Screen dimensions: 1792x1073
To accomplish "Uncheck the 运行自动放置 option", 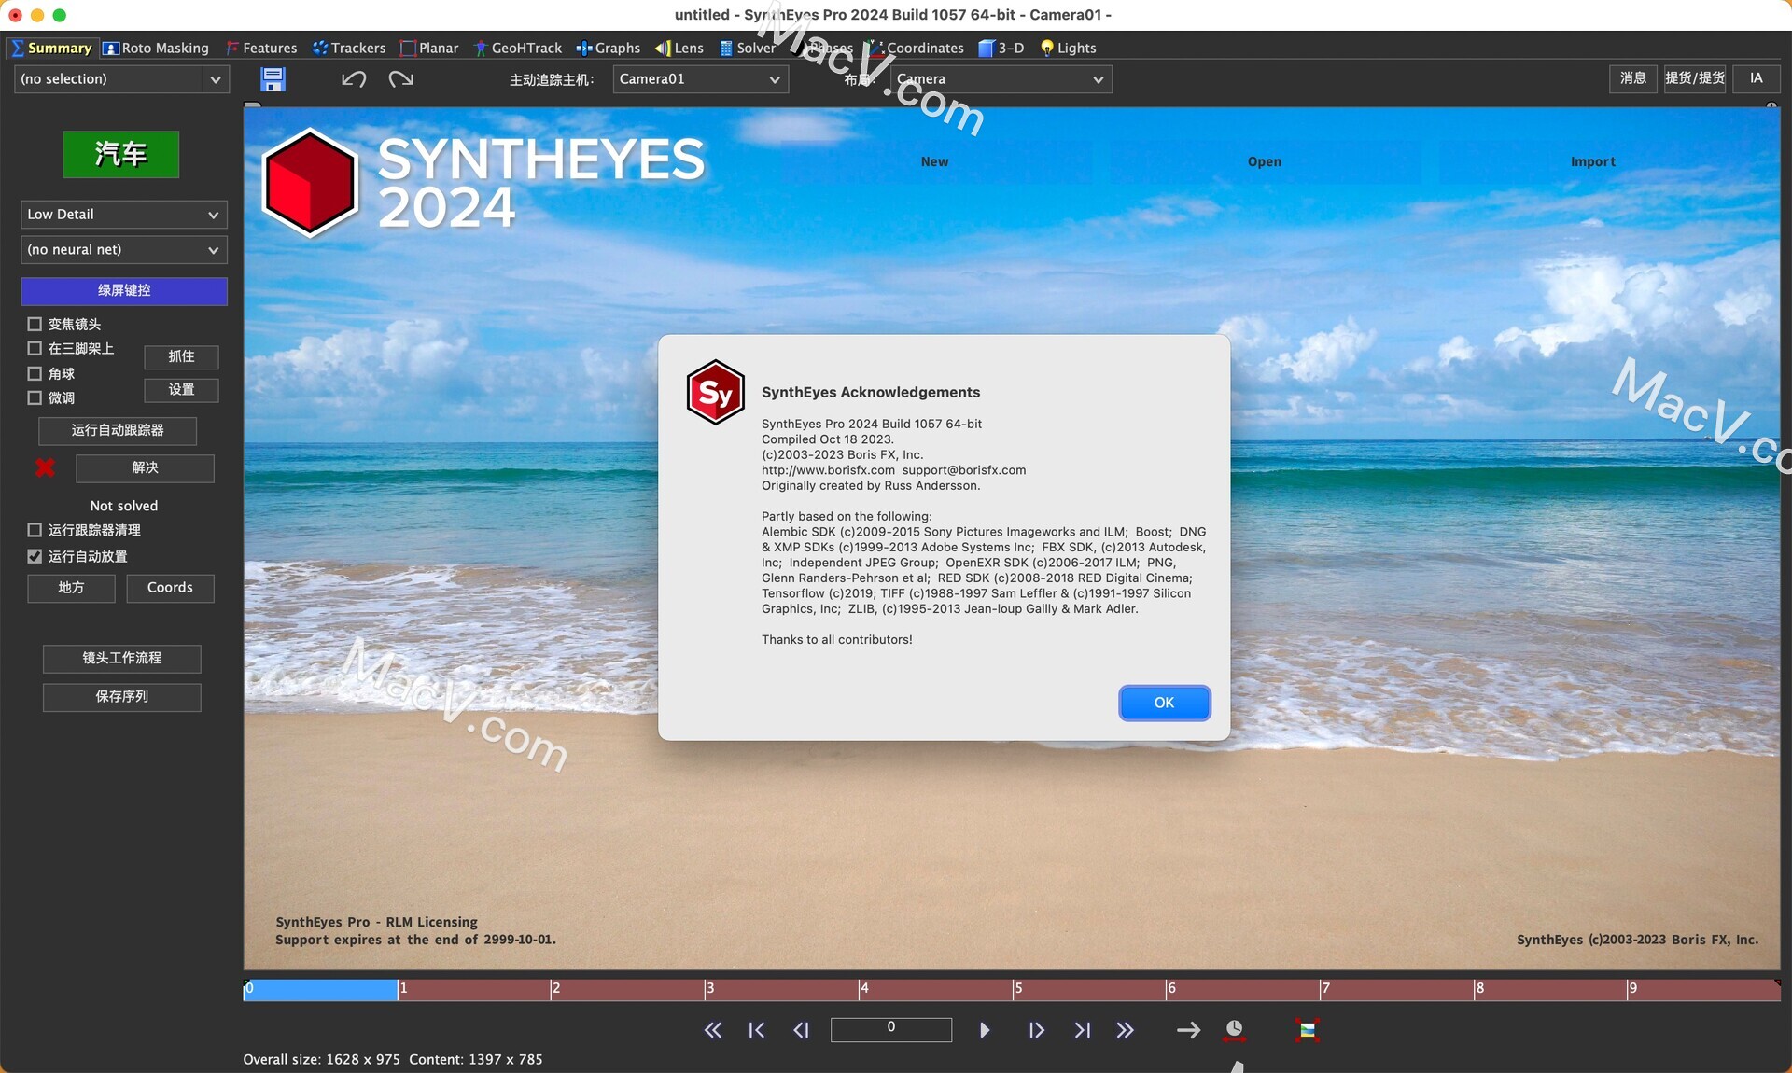I will [35, 556].
